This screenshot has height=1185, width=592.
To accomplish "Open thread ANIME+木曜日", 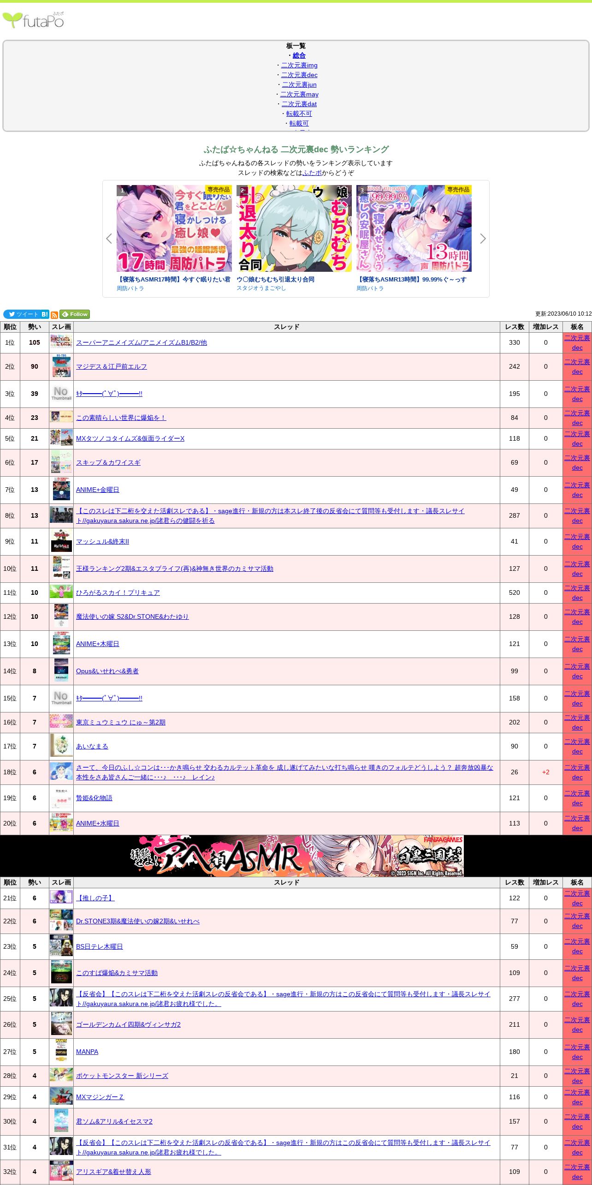I will tap(98, 644).
